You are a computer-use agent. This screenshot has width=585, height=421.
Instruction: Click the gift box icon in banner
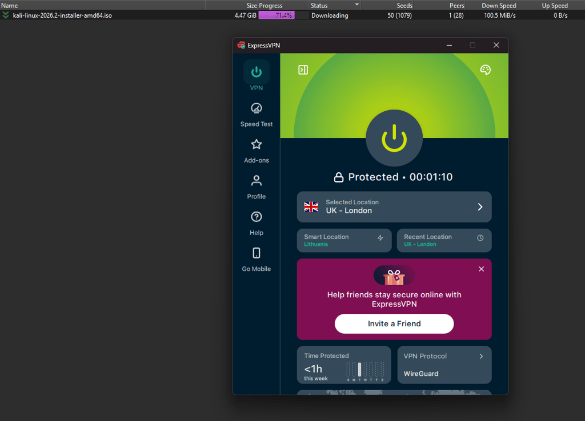point(394,276)
